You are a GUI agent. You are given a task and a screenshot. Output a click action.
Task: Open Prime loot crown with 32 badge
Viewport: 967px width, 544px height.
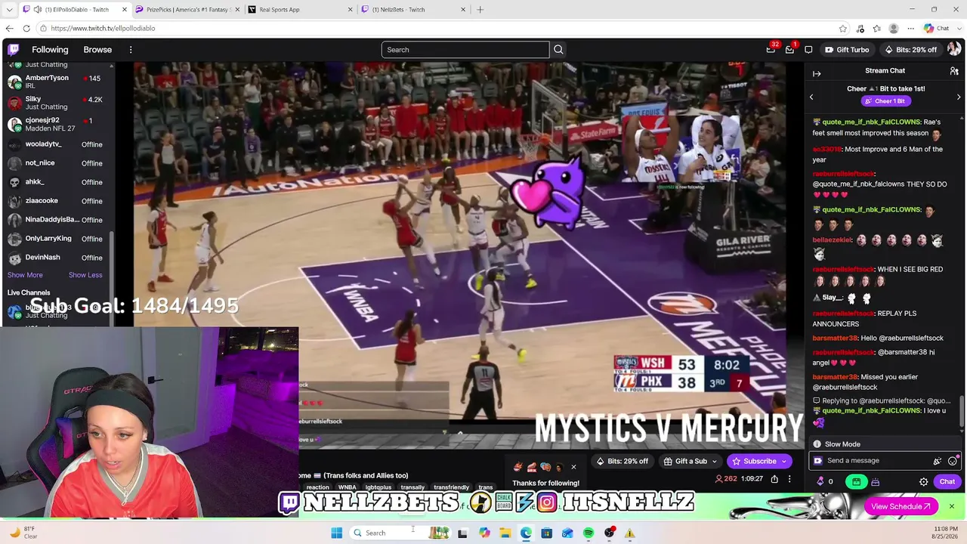(771, 50)
